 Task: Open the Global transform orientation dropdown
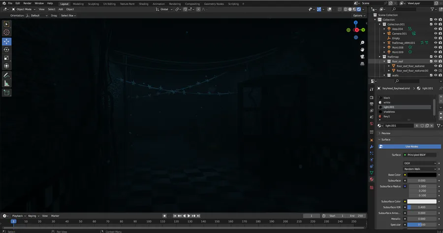tap(164, 9)
